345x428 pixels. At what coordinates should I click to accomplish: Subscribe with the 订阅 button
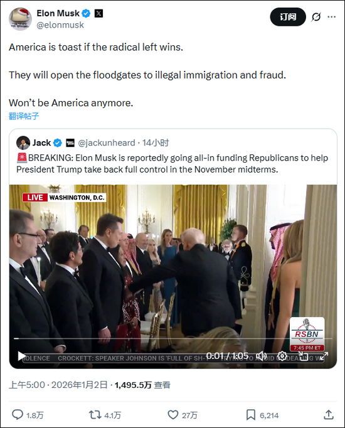coord(288,17)
